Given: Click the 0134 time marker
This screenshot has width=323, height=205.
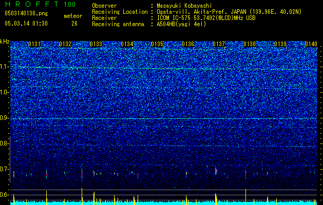Looking at the screenshot, I should (x=127, y=44).
